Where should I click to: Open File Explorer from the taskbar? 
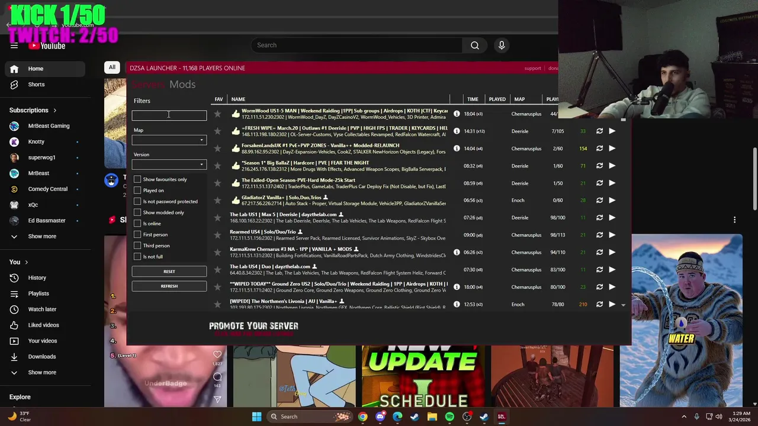point(432,417)
